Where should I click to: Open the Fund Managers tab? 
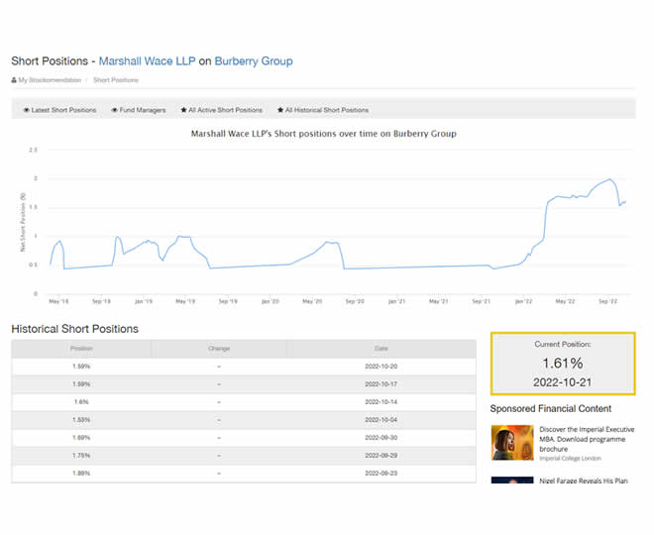[138, 110]
